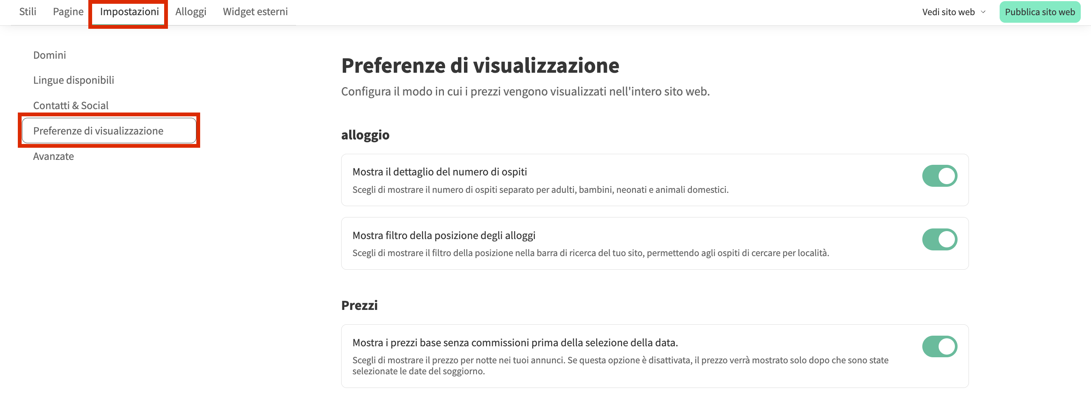
Task: Turn off the accommodation location filter toggle
Action: coord(939,239)
